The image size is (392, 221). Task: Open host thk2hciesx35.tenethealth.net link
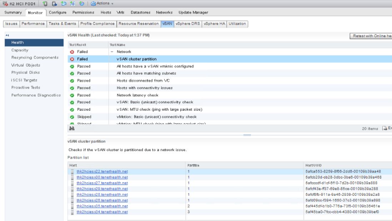click(102, 206)
